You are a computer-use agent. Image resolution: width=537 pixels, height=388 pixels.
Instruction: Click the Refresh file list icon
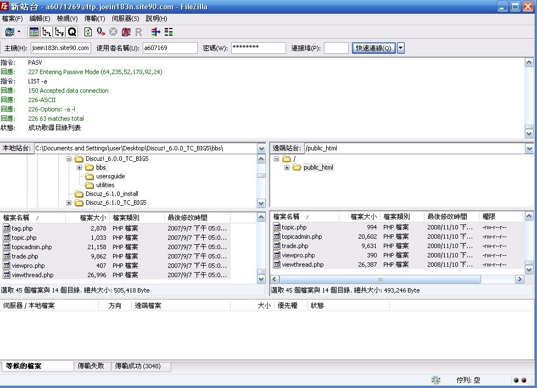[x=88, y=32]
